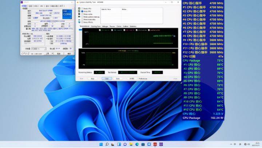Expand the system tray hidden icons chevron
This screenshot has height=148, width=262.
(231, 144)
